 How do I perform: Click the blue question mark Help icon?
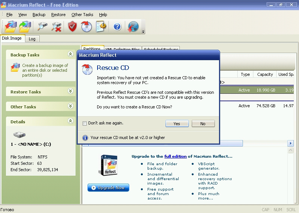click(117, 27)
